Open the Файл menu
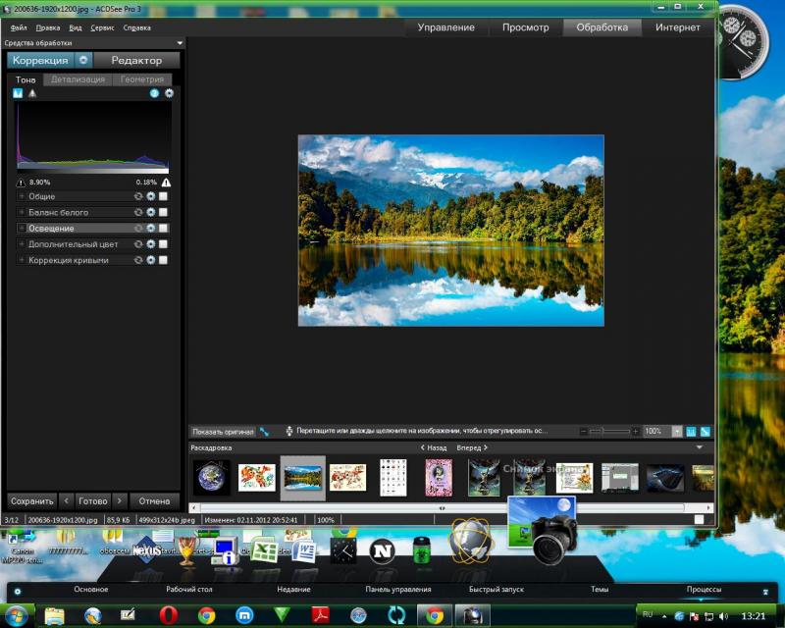 [x=19, y=28]
